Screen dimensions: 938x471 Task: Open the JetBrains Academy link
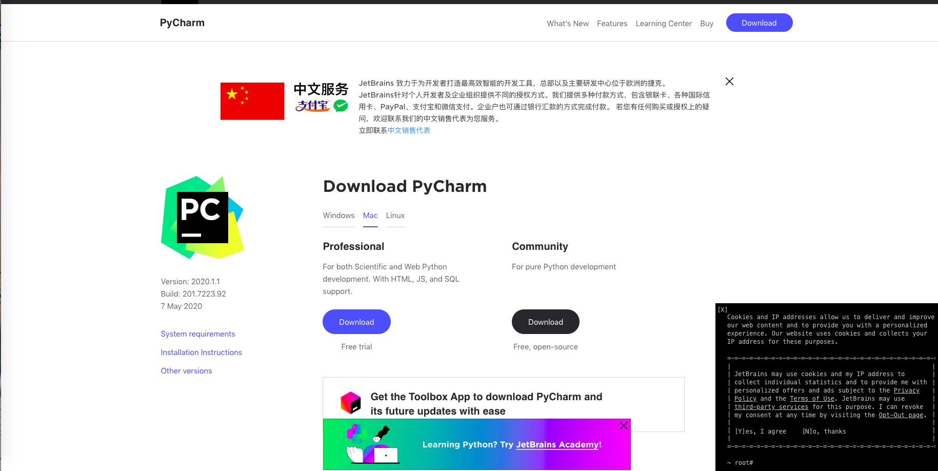pos(557,444)
